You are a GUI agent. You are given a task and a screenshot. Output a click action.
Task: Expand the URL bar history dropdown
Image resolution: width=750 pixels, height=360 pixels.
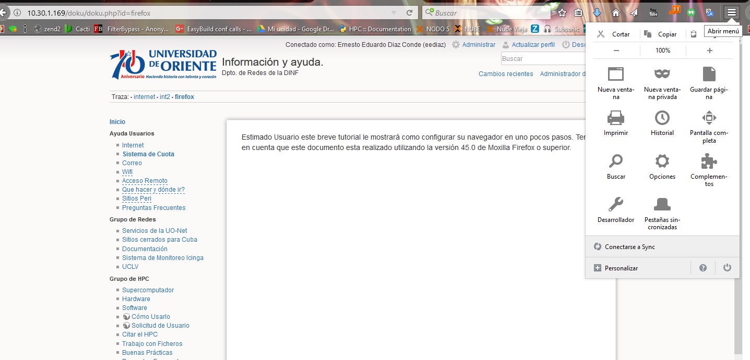(x=394, y=13)
